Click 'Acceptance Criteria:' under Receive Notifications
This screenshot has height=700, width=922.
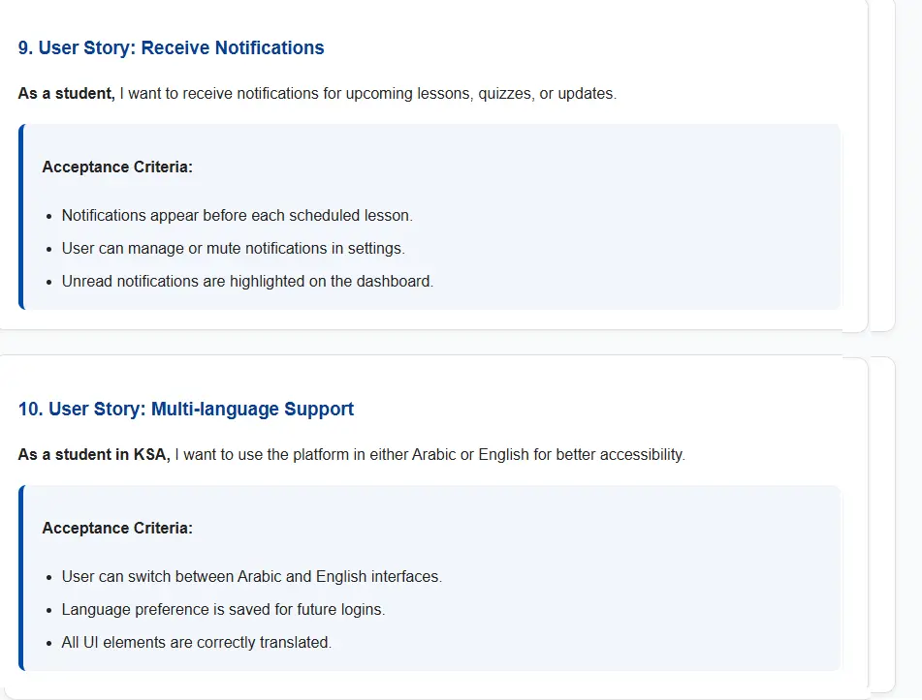point(117,167)
